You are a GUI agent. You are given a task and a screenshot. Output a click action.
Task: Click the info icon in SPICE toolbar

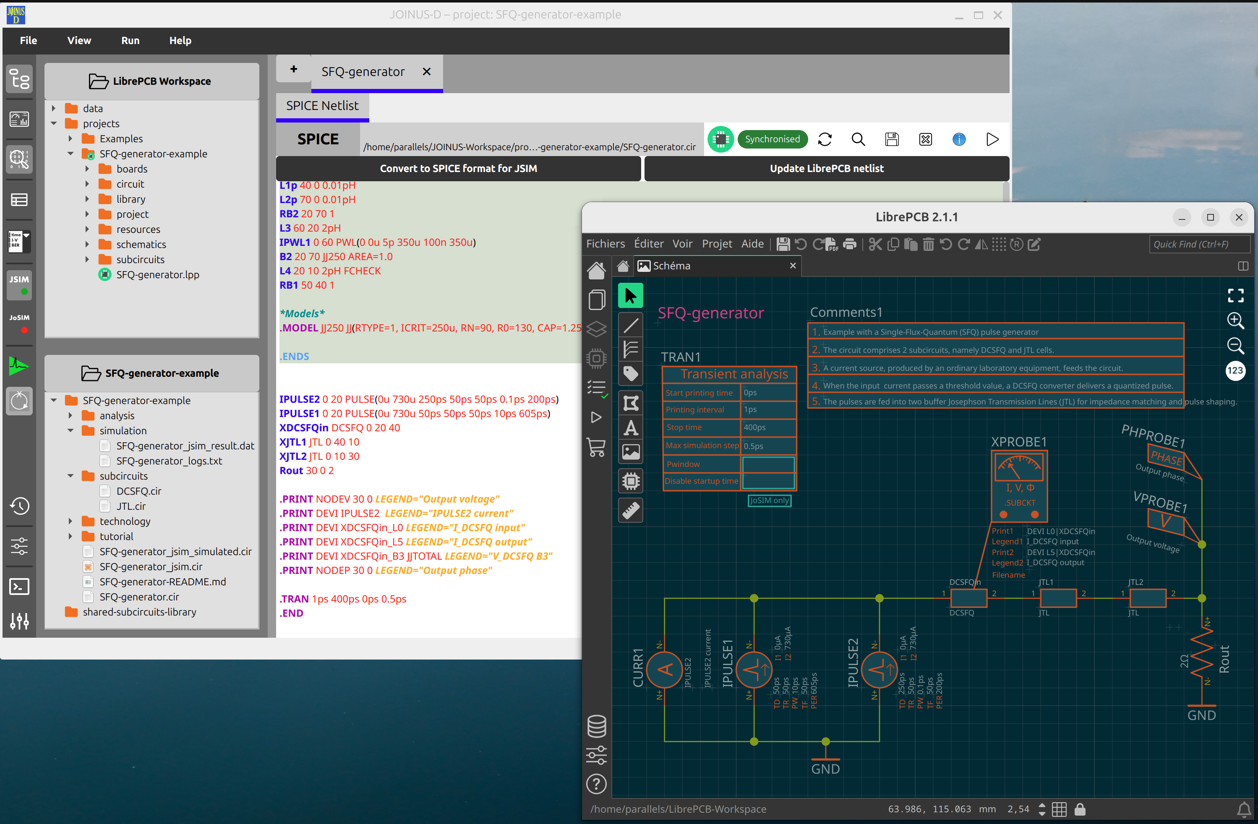click(x=959, y=140)
